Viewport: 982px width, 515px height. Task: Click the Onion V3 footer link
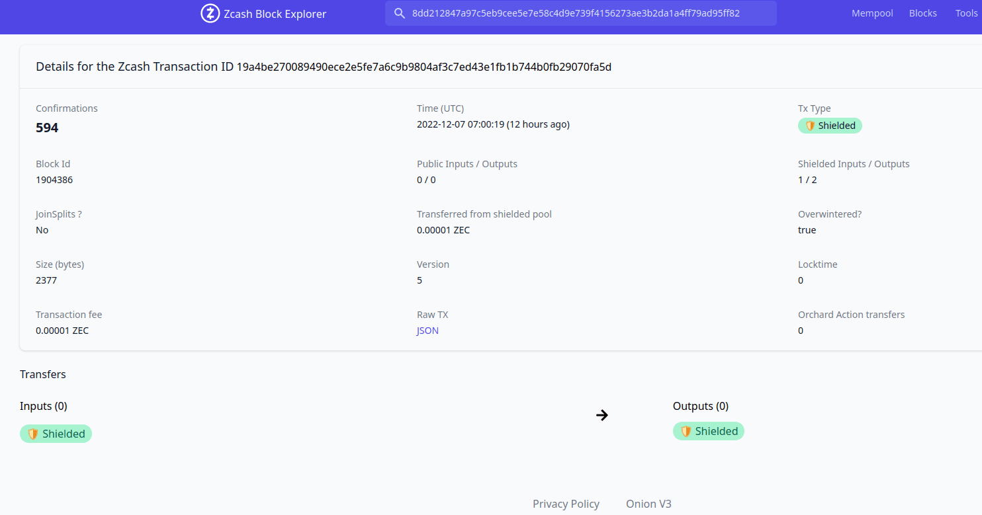pyautogui.click(x=648, y=503)
